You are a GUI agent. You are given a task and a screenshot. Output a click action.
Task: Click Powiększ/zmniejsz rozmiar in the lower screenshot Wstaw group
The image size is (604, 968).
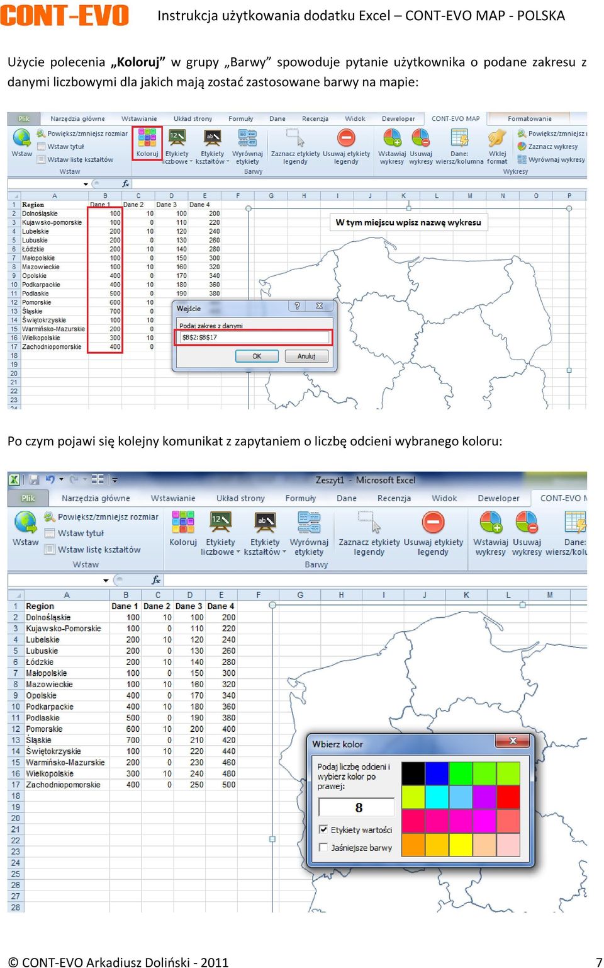coord(101,517)
